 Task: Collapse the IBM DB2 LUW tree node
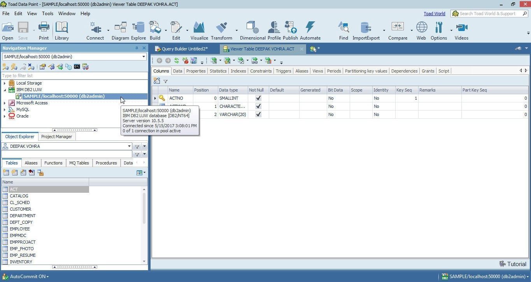click(5, 90)
